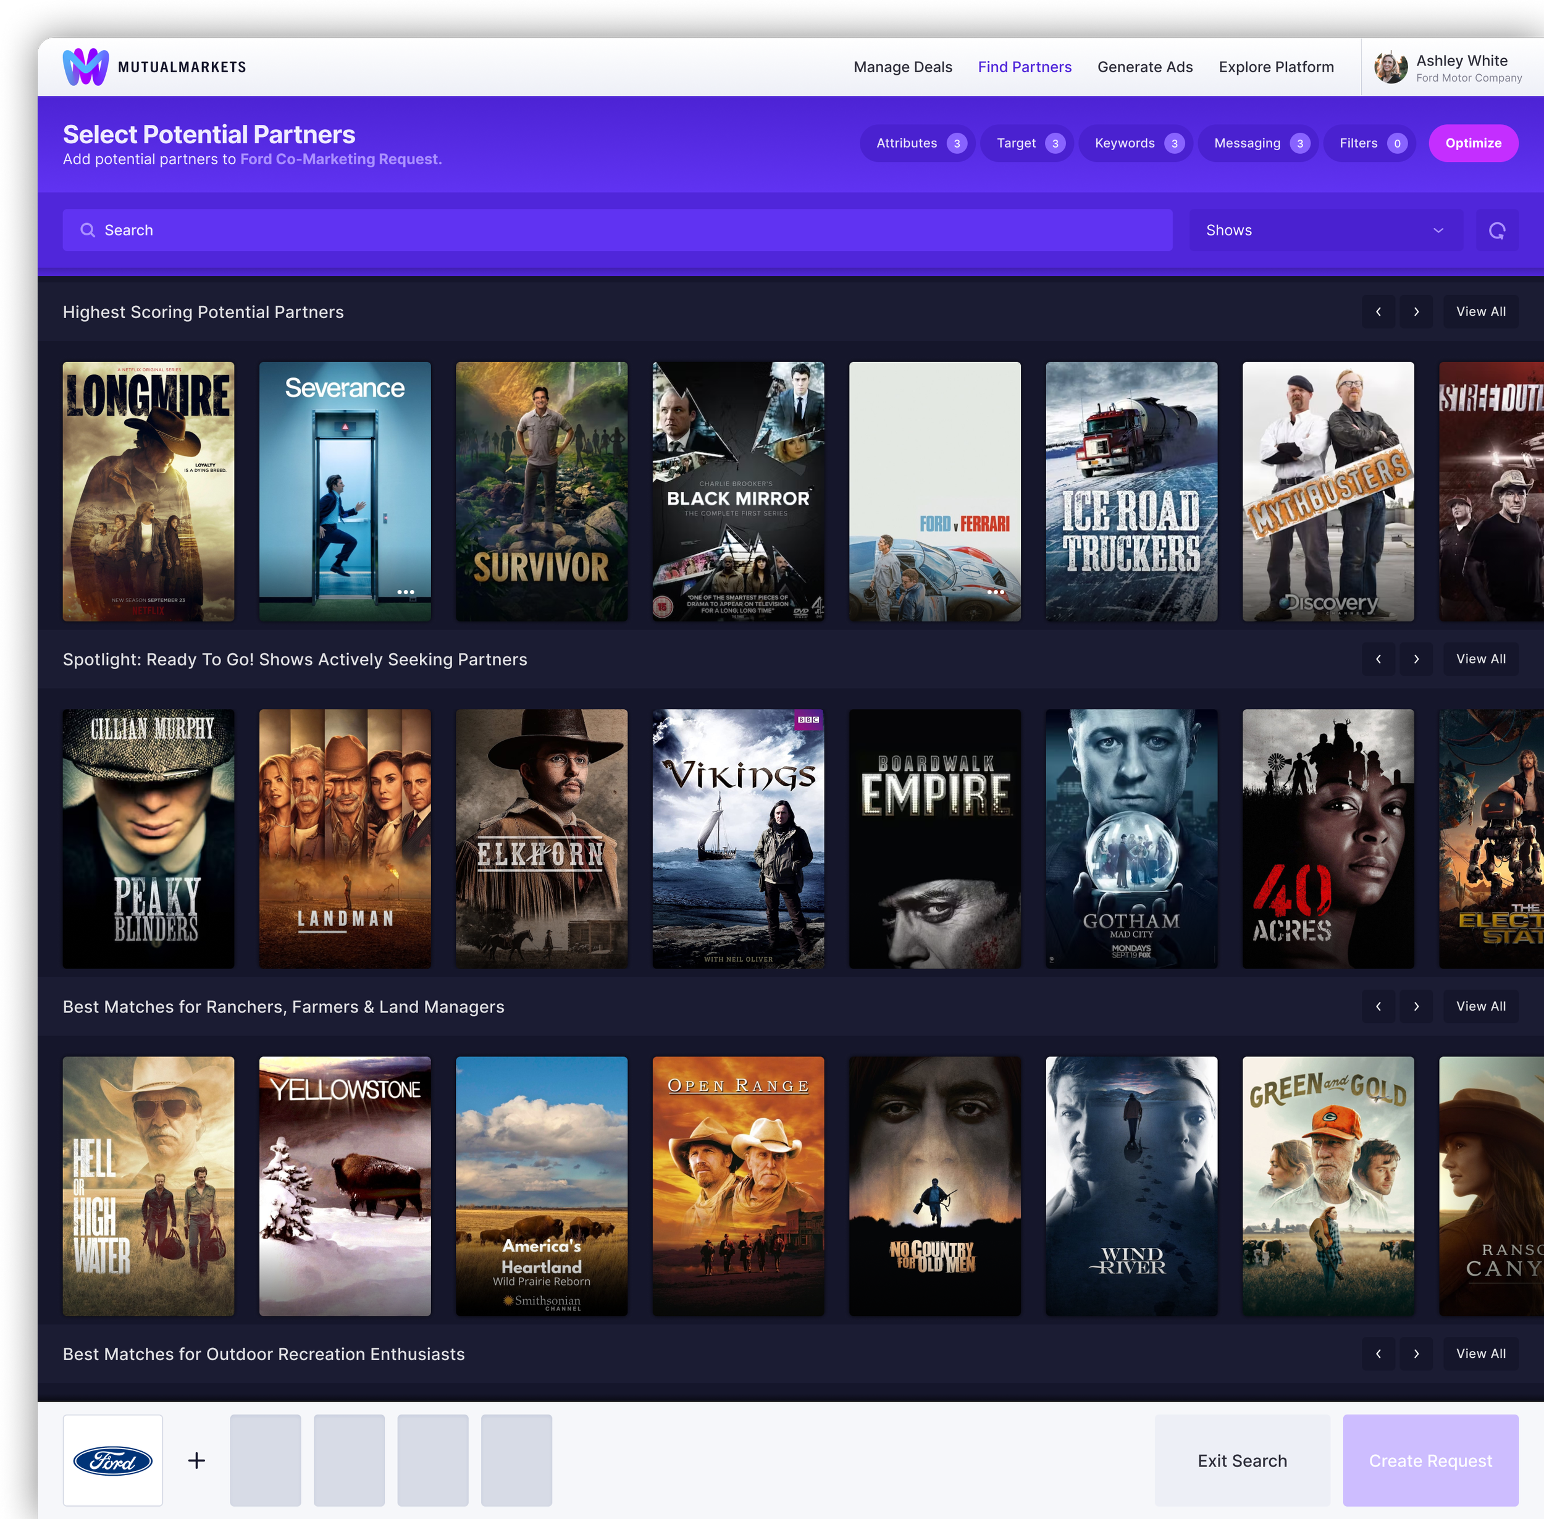This screenshot has width=1544, height=1519.
Task: Open the Manage Deals menu
Action: 902,67
